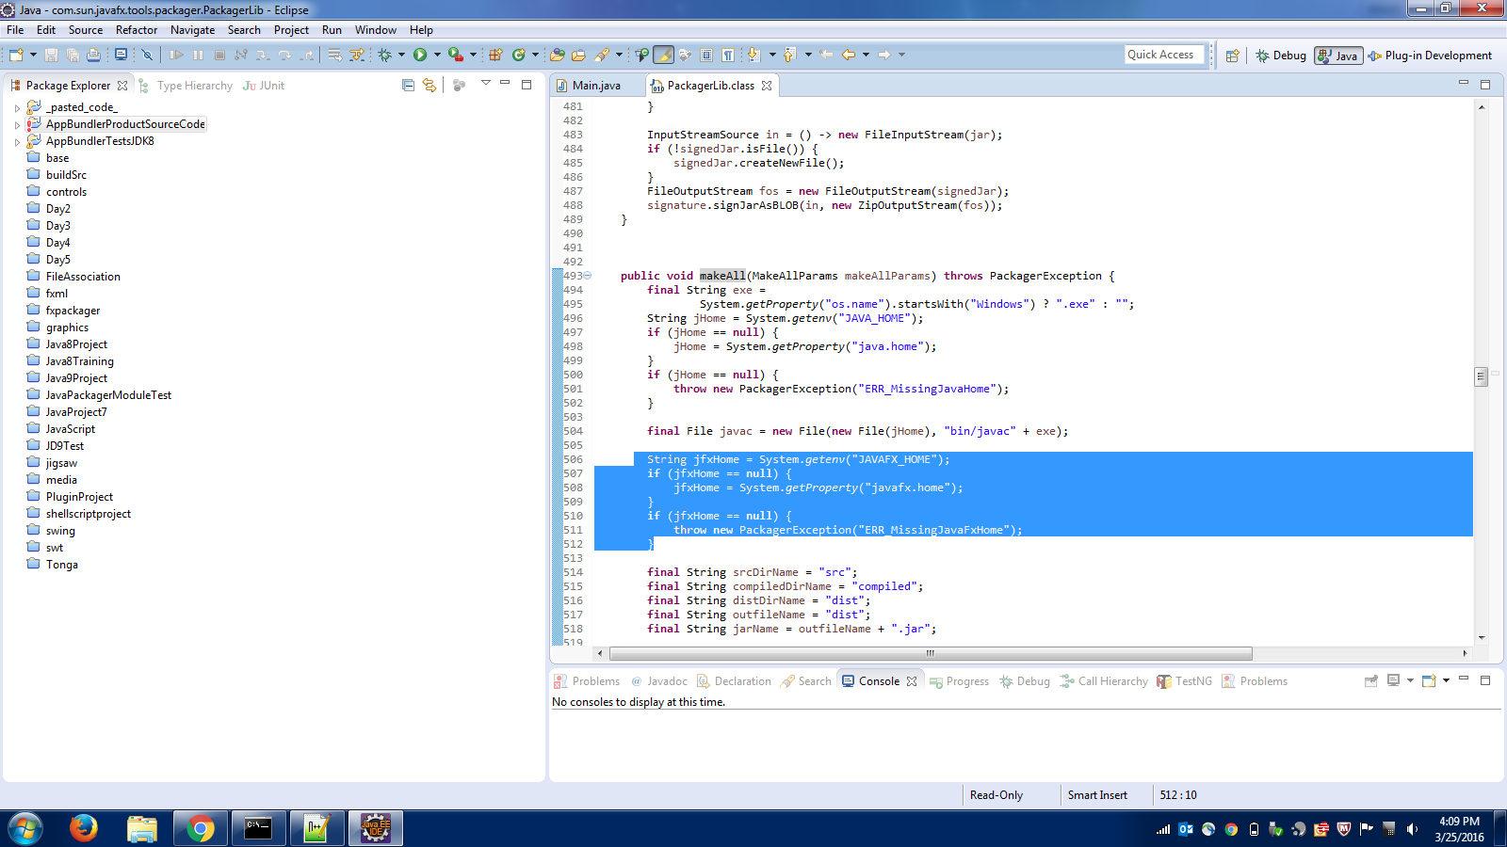Click the Open Type icon in toolbar
The height and width of the screenshot is (847, 1507).
coord(558,56)
